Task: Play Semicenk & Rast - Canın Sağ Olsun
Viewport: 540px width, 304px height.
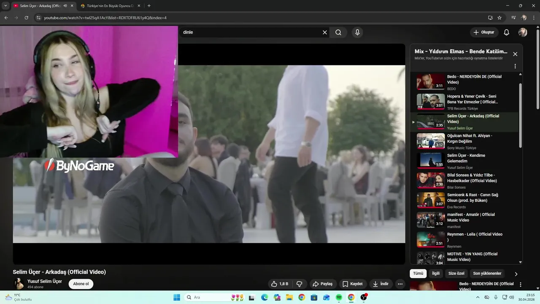Action: click(x=464, y=201)
